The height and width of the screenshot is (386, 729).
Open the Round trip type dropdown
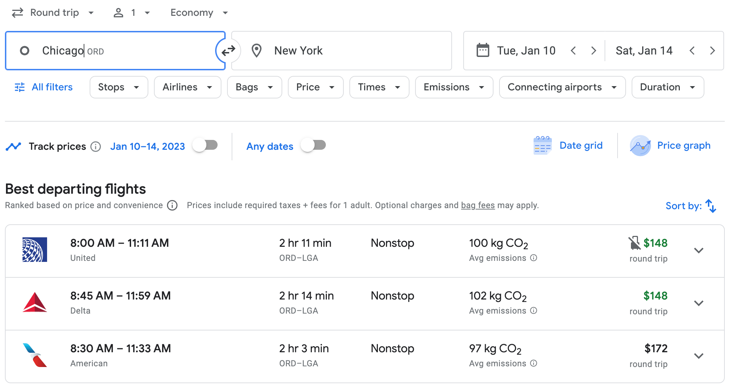click(53, 13)
